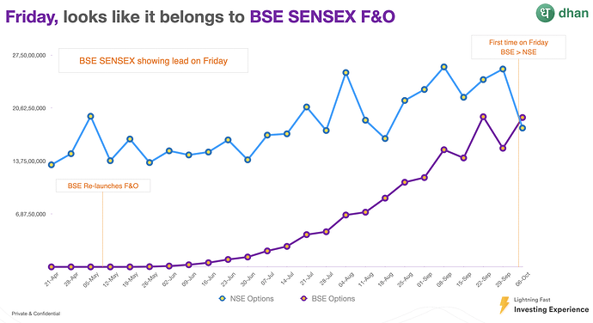Screen dimensions: 593x323
Task: Click the 27,50,00,000 y-axis label
Action: [x=29, y=55]
